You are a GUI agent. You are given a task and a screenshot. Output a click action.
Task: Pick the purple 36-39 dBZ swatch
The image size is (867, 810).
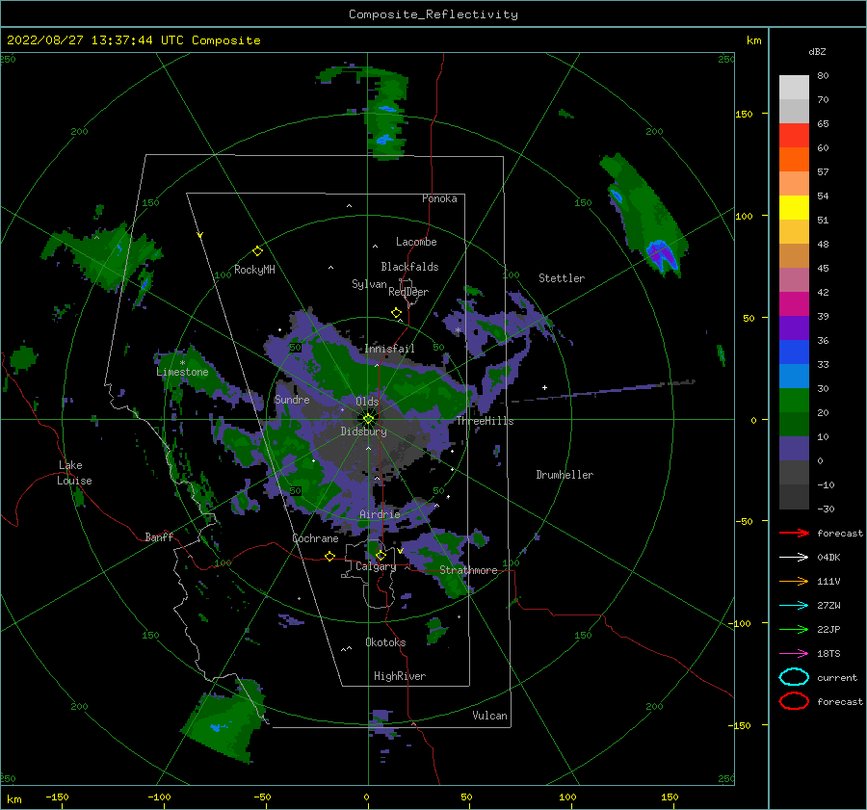[x=794, y=328]
